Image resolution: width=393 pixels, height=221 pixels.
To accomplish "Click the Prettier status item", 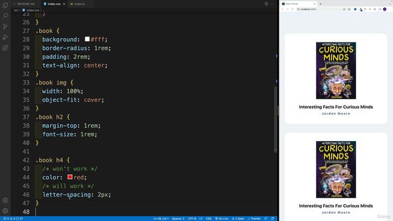I will pos(254,219).
